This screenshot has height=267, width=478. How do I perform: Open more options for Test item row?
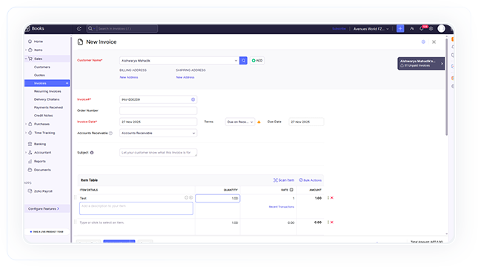328,198
